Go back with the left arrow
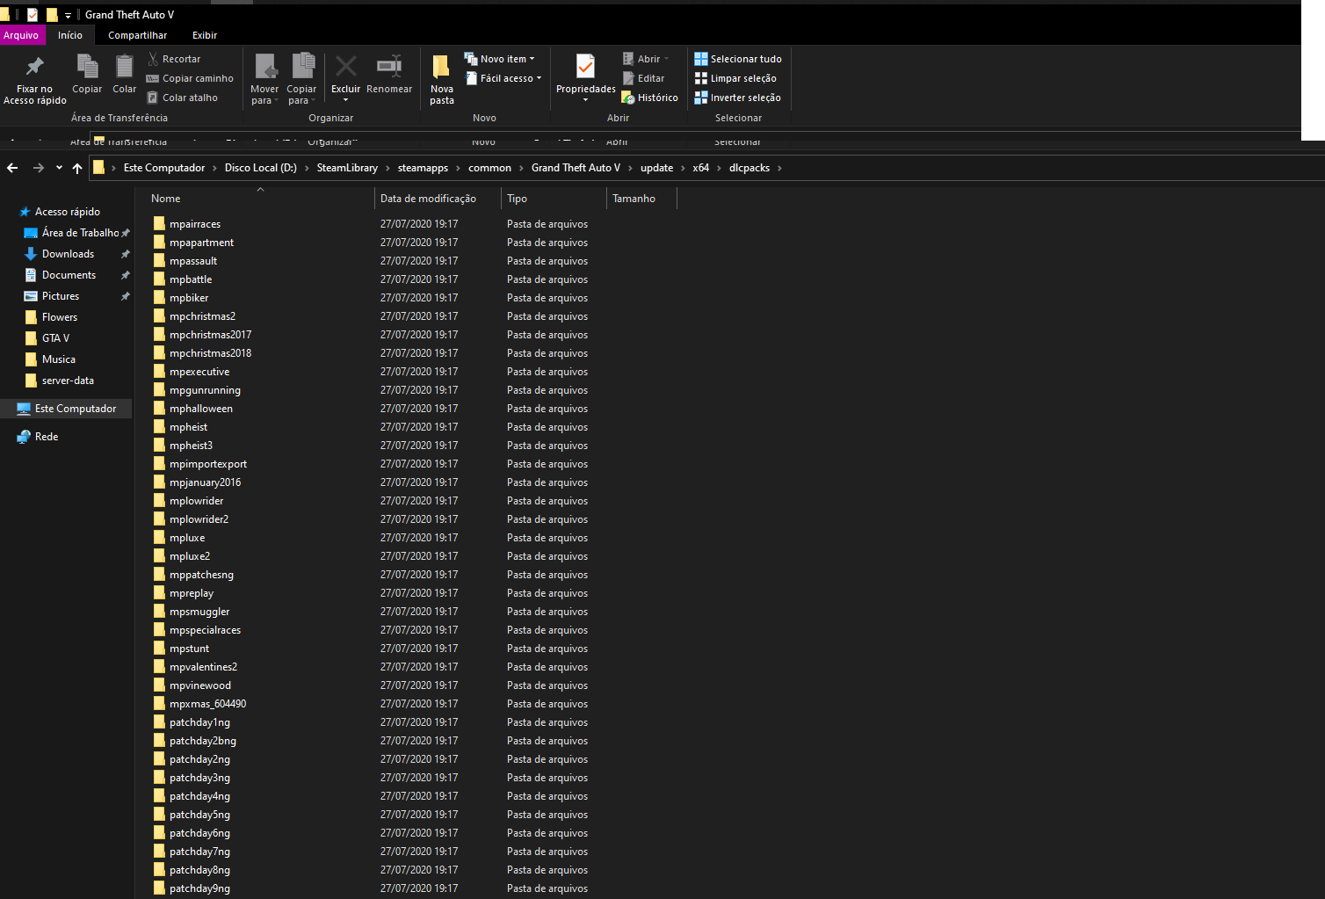1325x899 pixels. (x=12, y=168)
